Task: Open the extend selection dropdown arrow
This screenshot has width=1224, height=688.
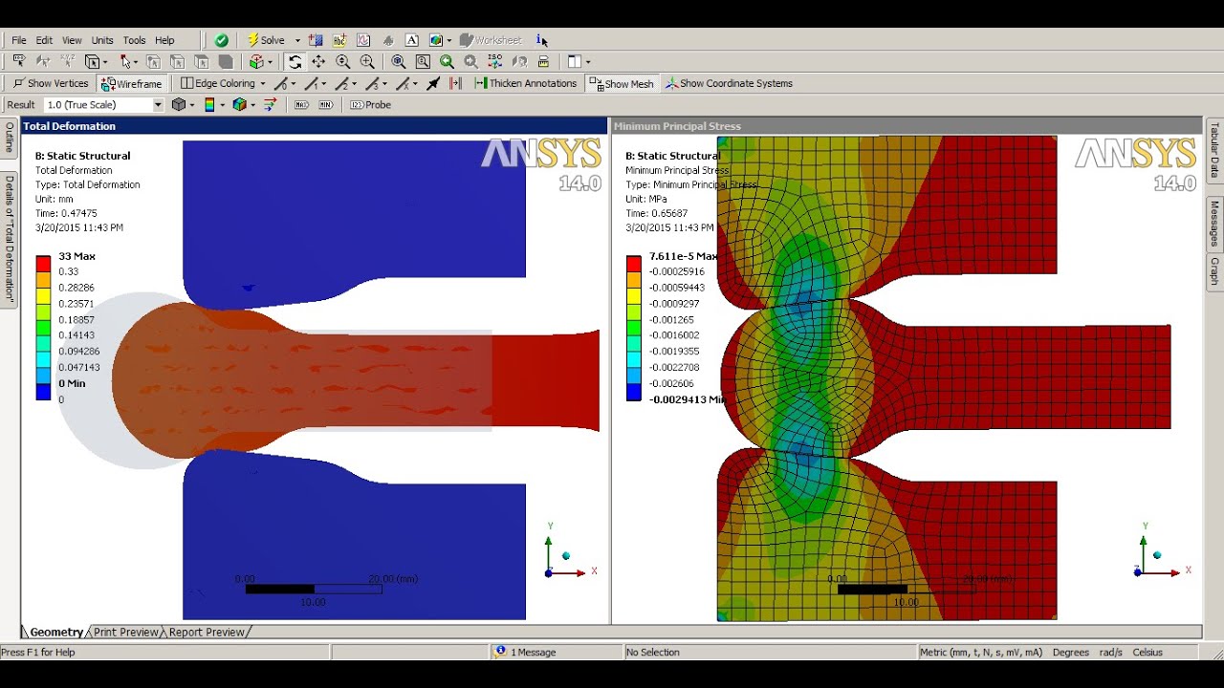Action: (270, 61)
